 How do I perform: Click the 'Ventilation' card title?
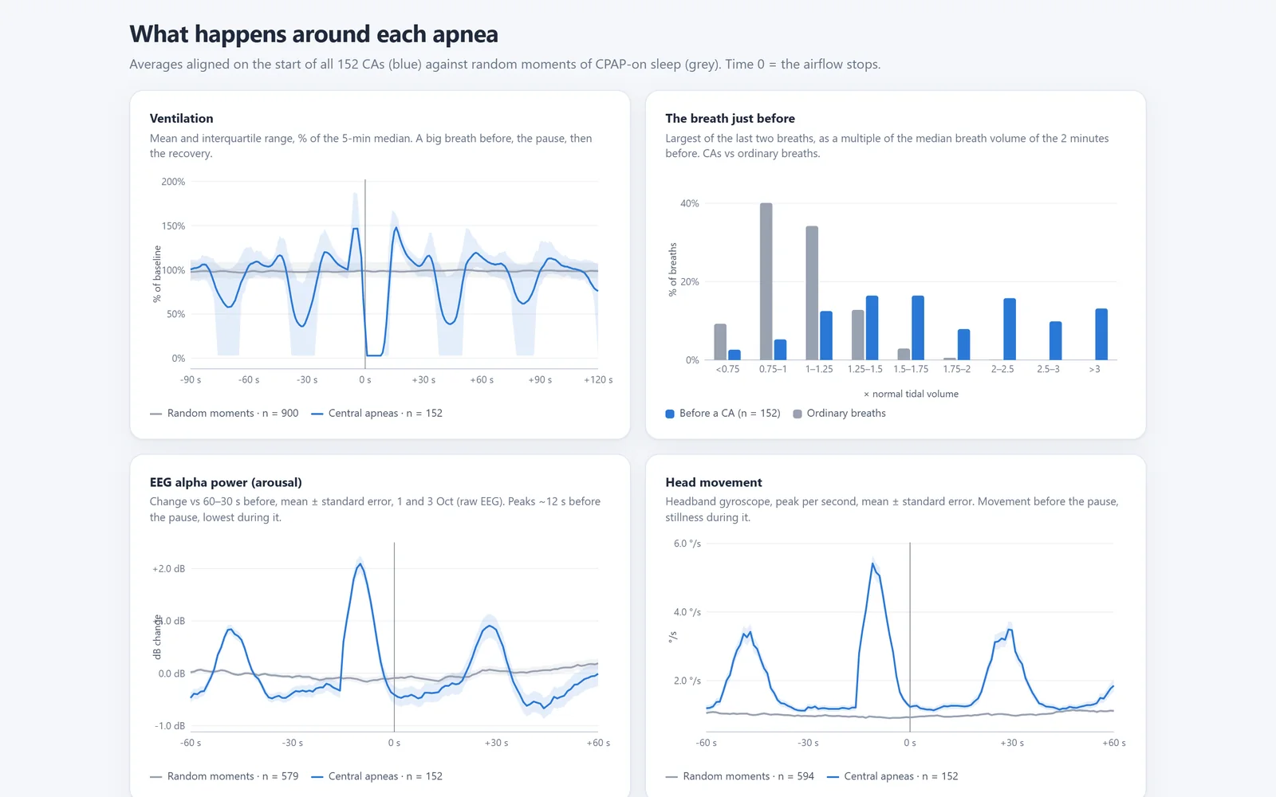point(181,118)
